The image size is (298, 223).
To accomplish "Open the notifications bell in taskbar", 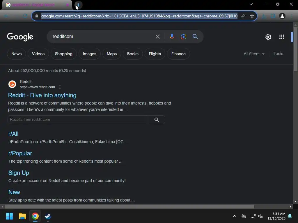I will pos(290,216).
